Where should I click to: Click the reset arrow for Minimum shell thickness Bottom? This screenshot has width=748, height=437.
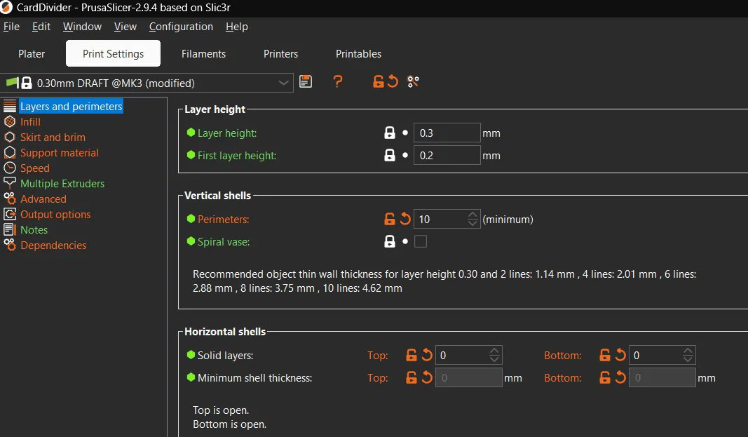point(620,377)
